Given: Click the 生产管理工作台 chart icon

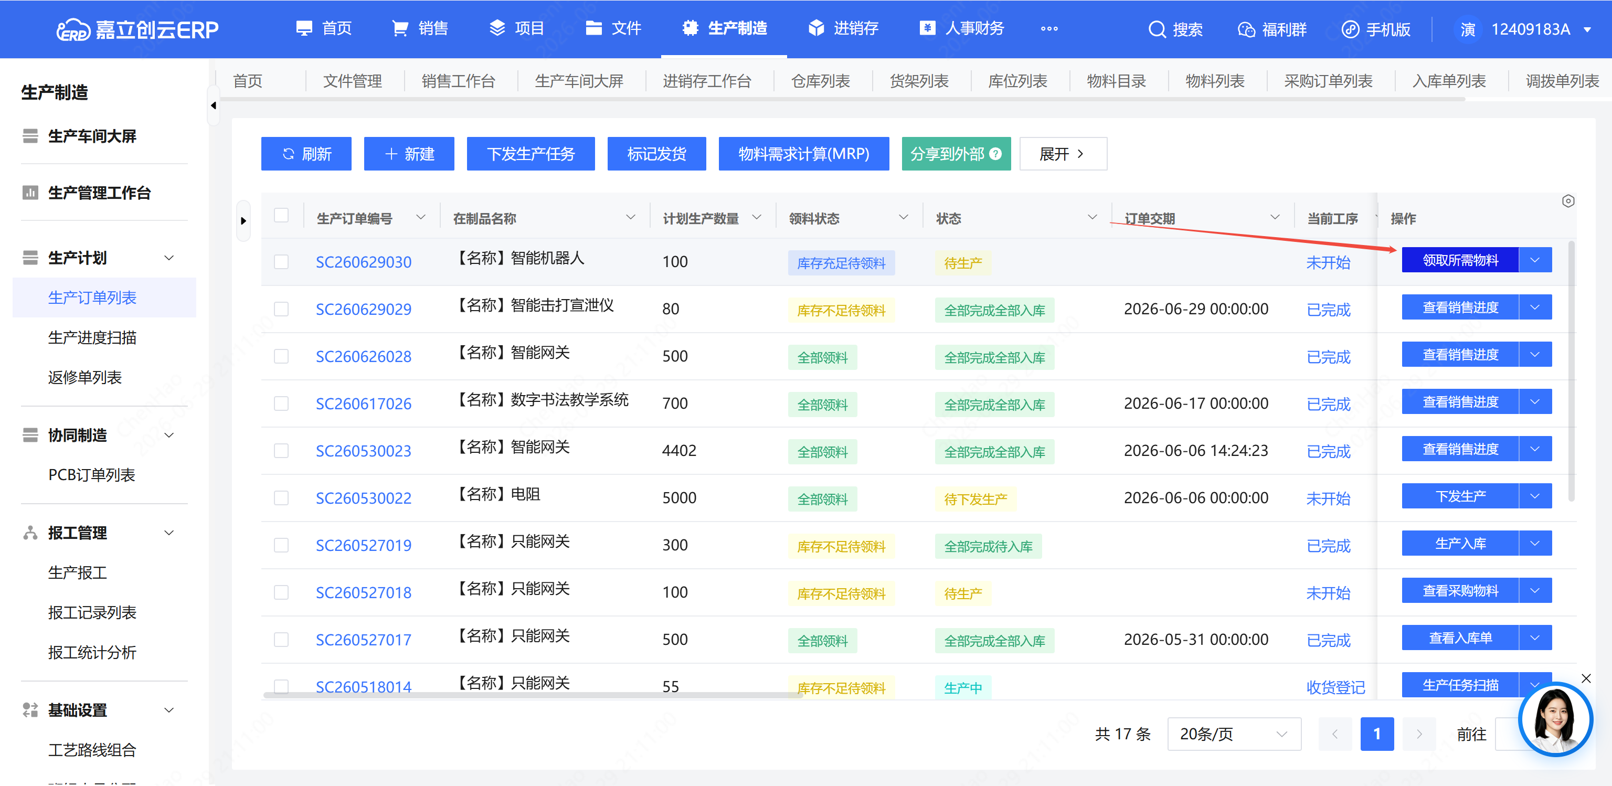Looking at the screenshot, I should pos(30,193).
